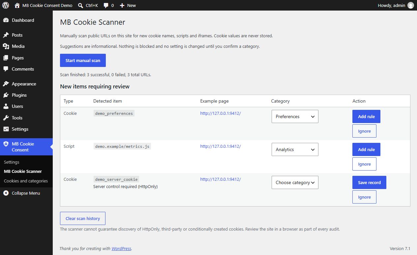Click Collapse Menu label
417x255 pixels.
26,193
